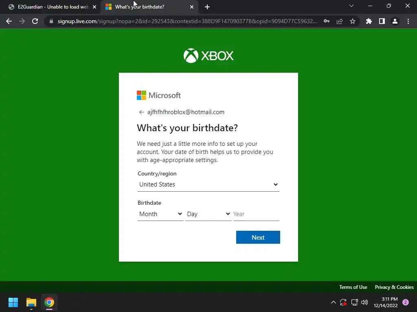
Task: Click the What's your birthdate? heading
Action: 187,128
